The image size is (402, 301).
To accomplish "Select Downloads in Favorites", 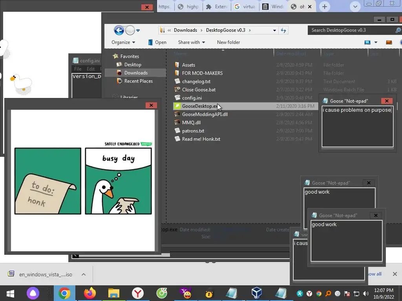I will [136, 73].
